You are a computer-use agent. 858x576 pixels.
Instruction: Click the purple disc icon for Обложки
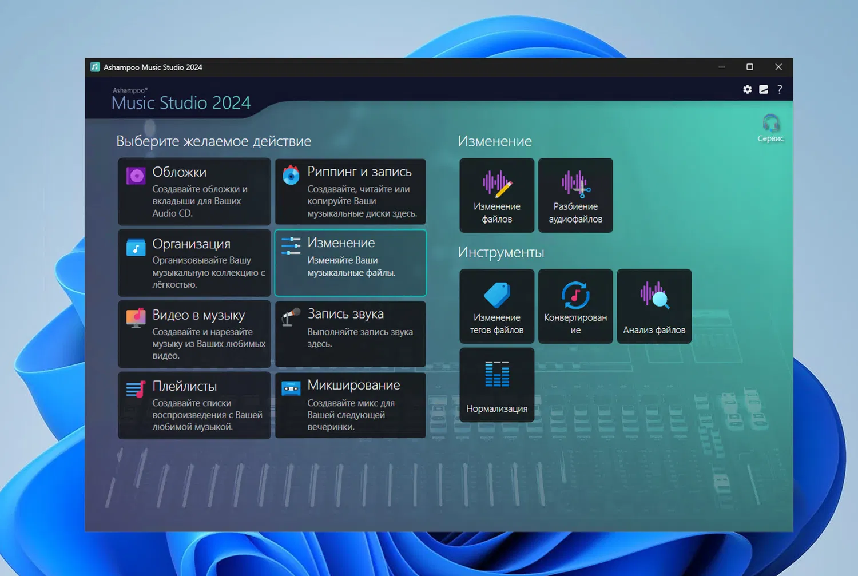coord(136,176)
